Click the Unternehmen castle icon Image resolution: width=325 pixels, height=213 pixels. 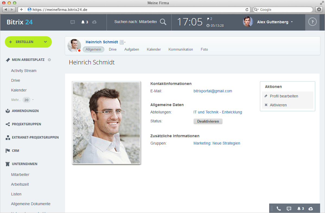coord(8,164)
